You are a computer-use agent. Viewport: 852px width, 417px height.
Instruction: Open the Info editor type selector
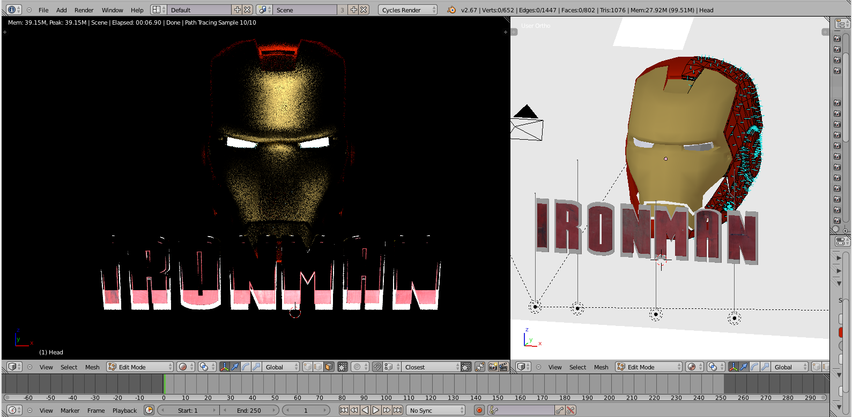(14, 10)
